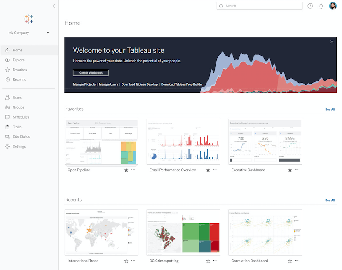Screen dimensions: 342x270
Task: Open more actions for Executive Dashboard
Action: (297, 170)
